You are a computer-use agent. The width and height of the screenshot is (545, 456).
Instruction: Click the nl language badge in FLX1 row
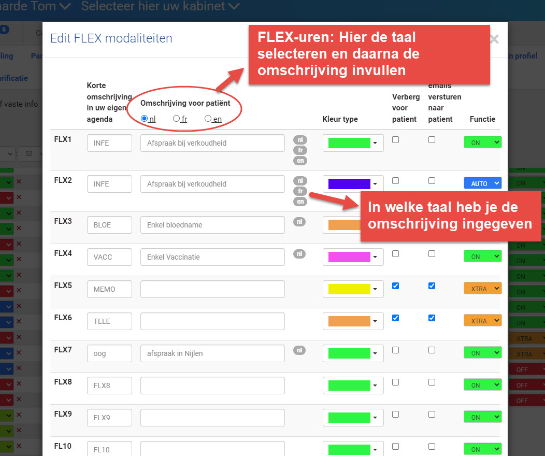click(x=300, y=140)
